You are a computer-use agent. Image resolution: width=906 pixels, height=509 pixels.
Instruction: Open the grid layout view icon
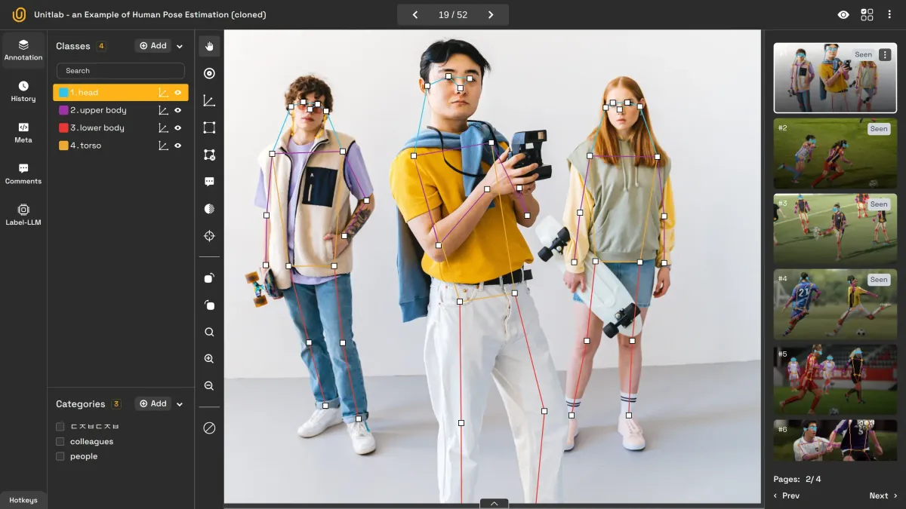pyautogui.click(x=867, y=15)
